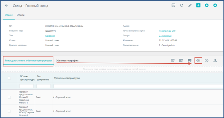Click the Уровень оргструктуры filter field
The width and height of the screenshot is (224, 118).
click(139, 86)
